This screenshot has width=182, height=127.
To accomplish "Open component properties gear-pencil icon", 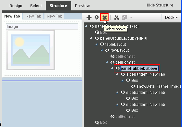I will point(97,18).
